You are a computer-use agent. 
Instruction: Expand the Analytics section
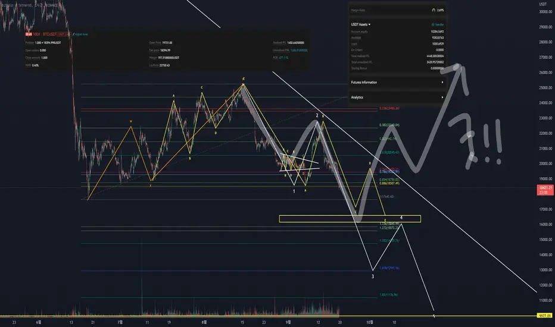coord(397,98)
